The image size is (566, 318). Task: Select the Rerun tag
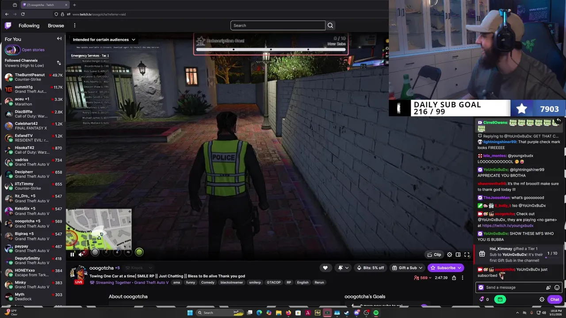[x=319, y=283]
